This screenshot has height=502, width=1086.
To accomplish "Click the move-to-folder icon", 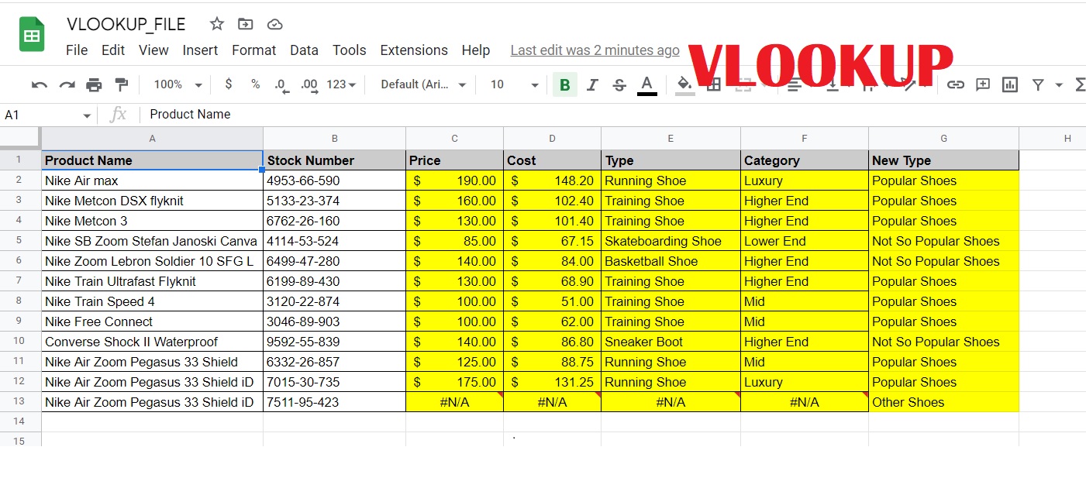I will tap(245, 24).
